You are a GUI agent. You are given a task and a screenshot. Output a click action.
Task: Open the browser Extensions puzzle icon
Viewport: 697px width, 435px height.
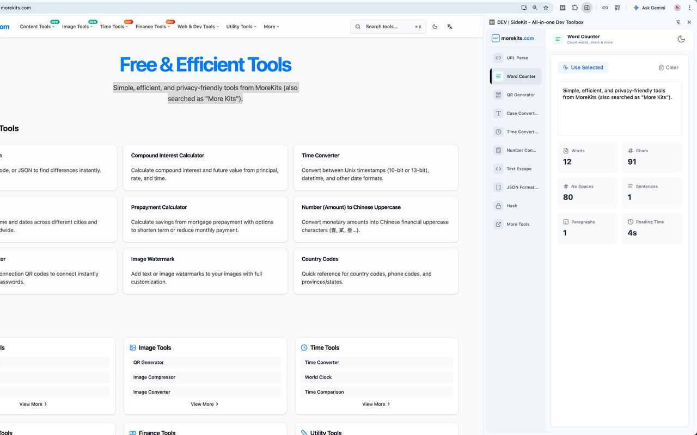pyautogui.click(x=574, y=8)
